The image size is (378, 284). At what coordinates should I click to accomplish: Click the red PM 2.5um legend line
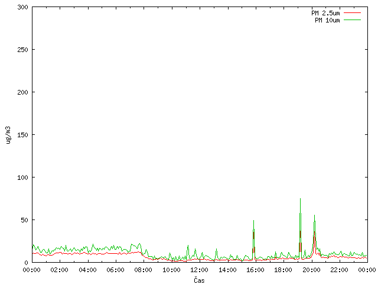point(352,13)
